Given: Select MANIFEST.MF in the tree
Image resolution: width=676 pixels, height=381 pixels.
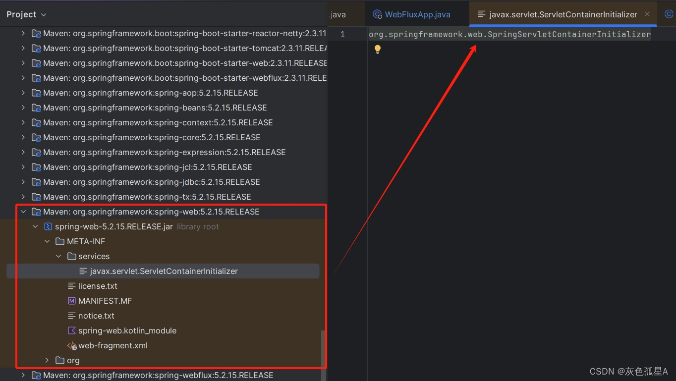Looking at the screenshot, I should click(105, 301).
